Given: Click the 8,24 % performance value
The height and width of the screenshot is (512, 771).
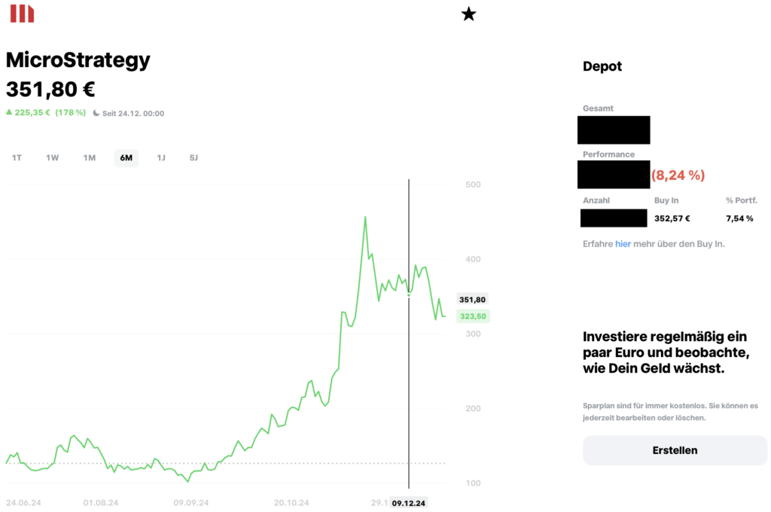Looking at the screenshot, I should click(678, 175).
